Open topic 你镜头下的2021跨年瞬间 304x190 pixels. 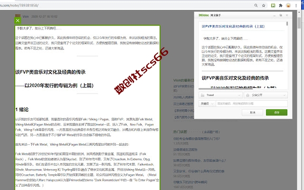click(x=190, y=182)
